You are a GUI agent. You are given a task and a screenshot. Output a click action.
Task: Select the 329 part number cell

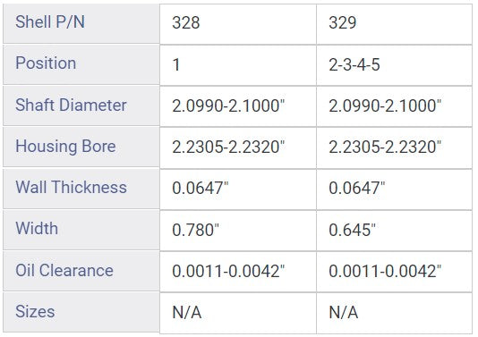(x=394, y=24)
